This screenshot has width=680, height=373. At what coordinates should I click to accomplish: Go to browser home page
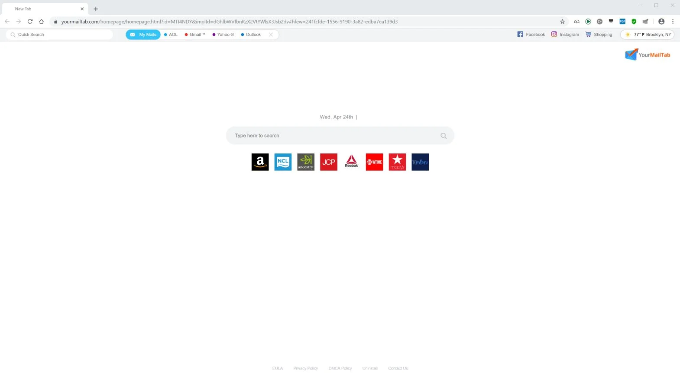tap(42, 21)
